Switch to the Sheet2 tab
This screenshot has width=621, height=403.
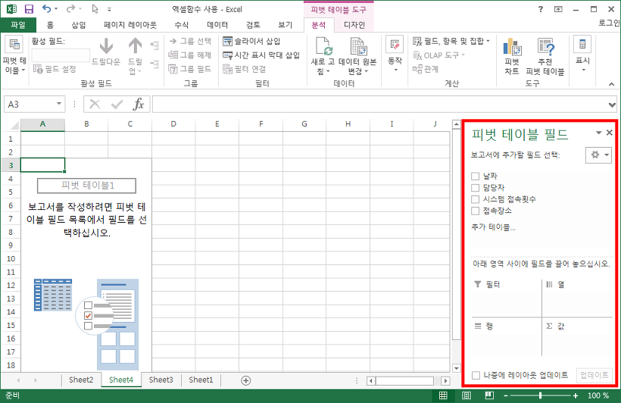tap(81, 380)
